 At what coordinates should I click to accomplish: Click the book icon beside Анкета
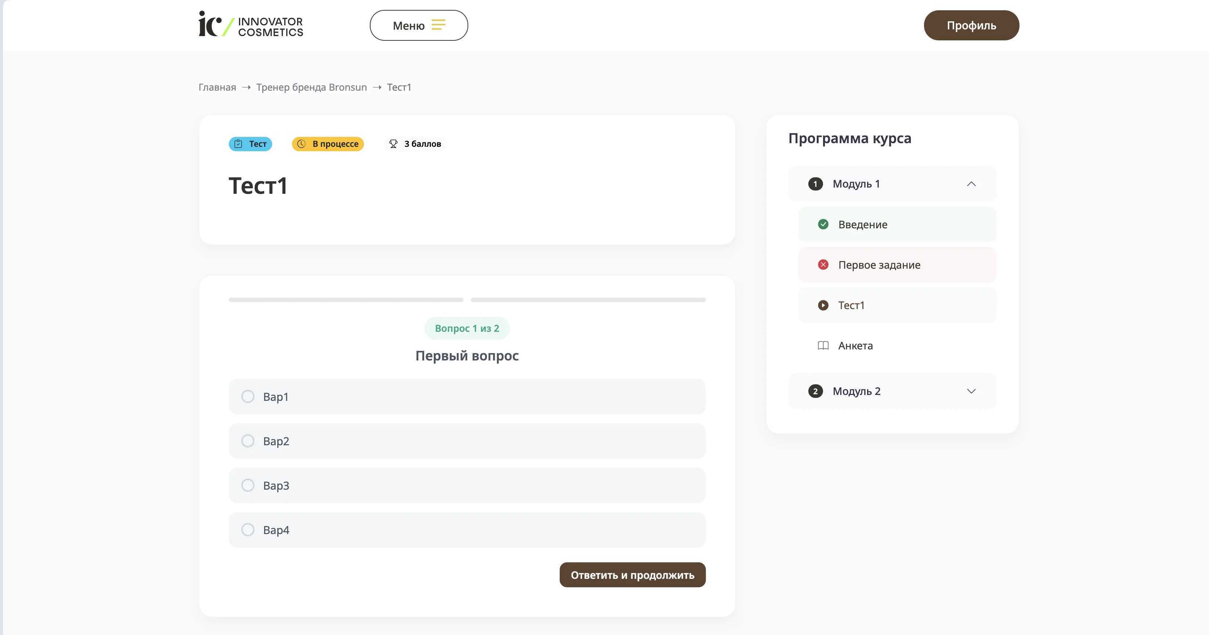823,346
